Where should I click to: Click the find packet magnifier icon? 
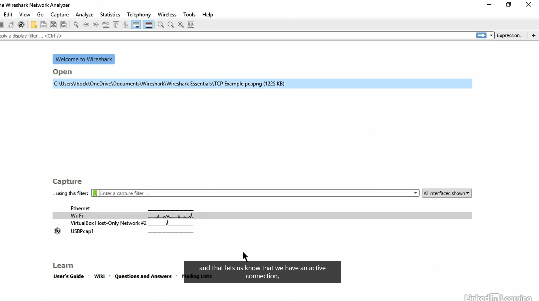76,25
